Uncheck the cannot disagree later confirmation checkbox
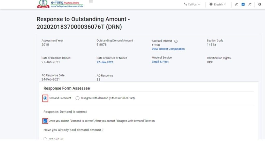The image size is (265, 147). tap(45, 121)
